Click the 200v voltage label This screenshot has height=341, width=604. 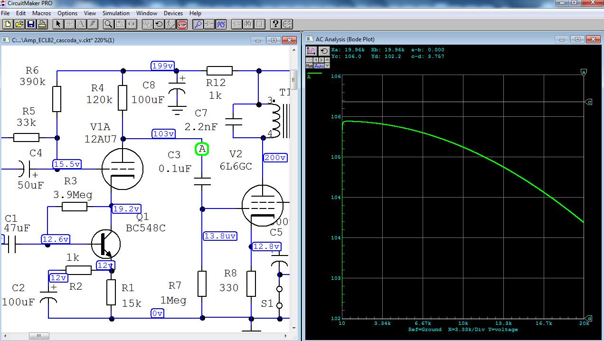[274, 158]
